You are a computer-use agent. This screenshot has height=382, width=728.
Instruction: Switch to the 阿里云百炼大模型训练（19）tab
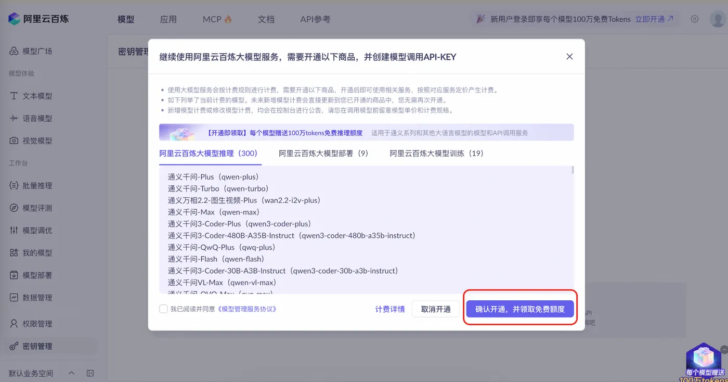(437, 153)
